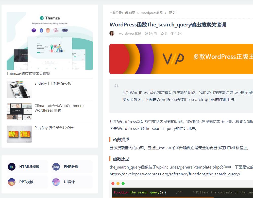Open the HTML5模板 category label
This screenshot has height=198, width=253.
29,167
